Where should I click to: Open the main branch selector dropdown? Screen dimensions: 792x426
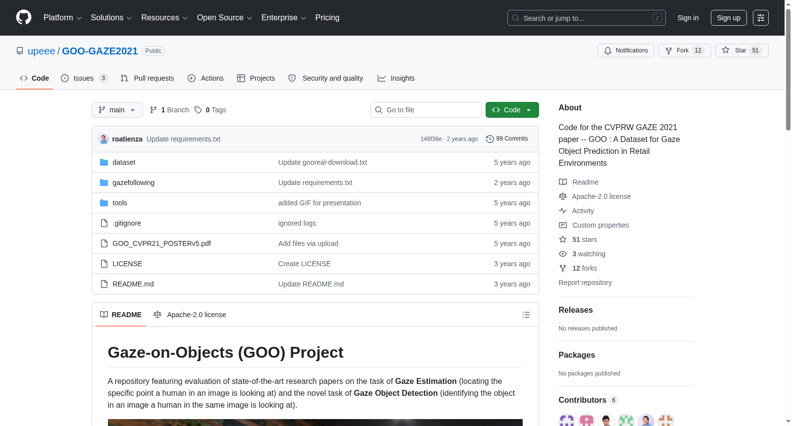(117, 110)
